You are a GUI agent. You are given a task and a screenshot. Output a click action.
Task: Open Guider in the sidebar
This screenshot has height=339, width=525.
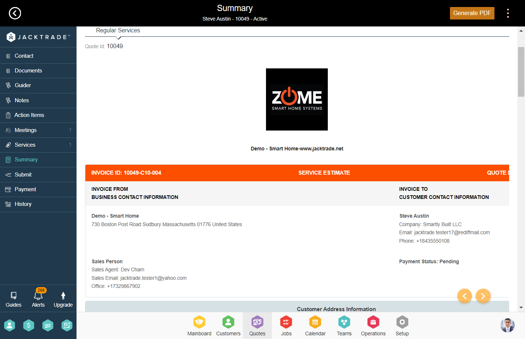(38, 85)
